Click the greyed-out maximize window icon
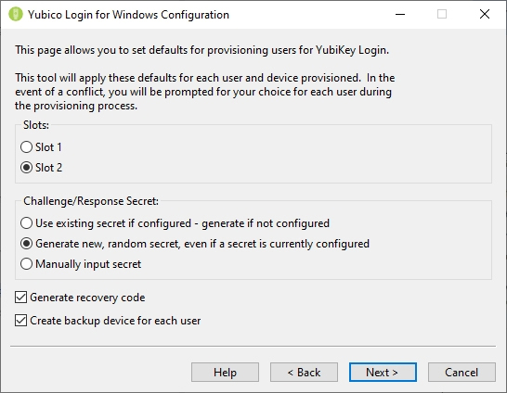507x393 pixels. [442, 14]
